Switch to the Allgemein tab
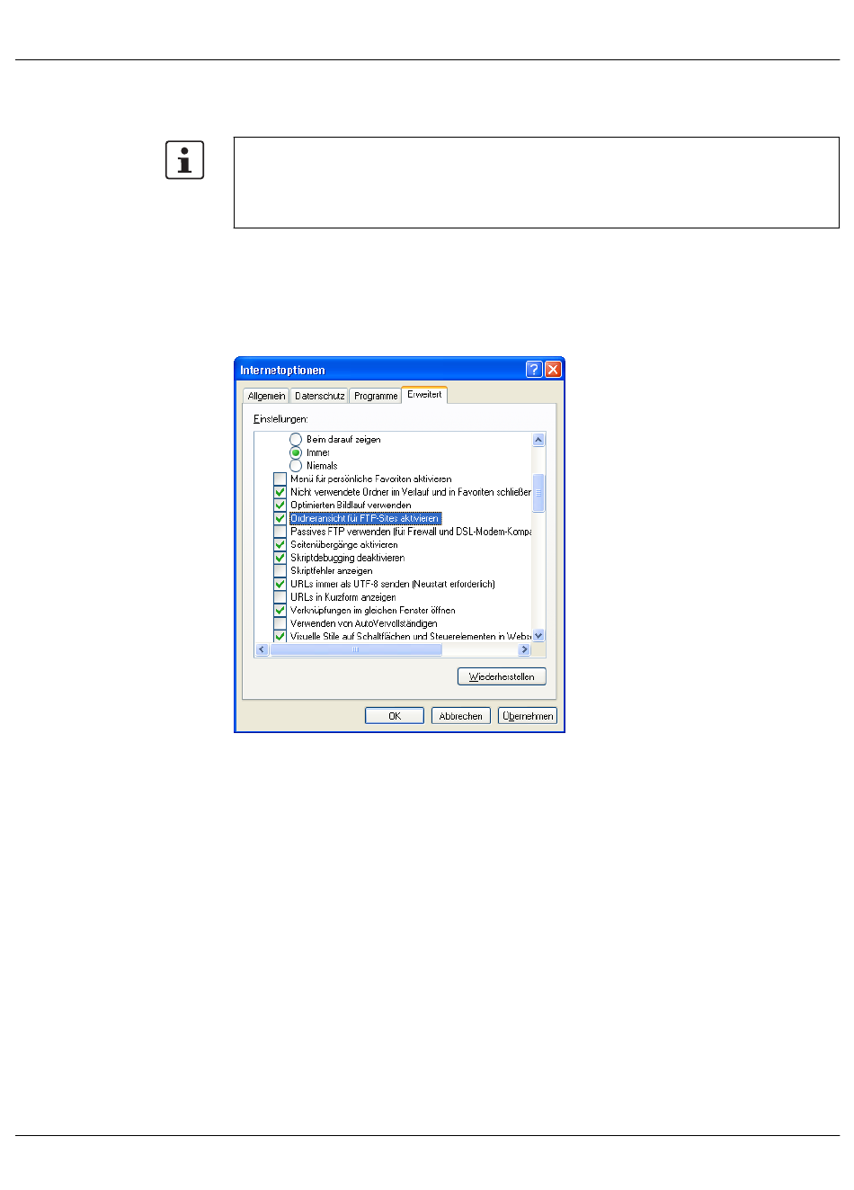This screenshot has height=1190, width=854. tap(266, 396)
